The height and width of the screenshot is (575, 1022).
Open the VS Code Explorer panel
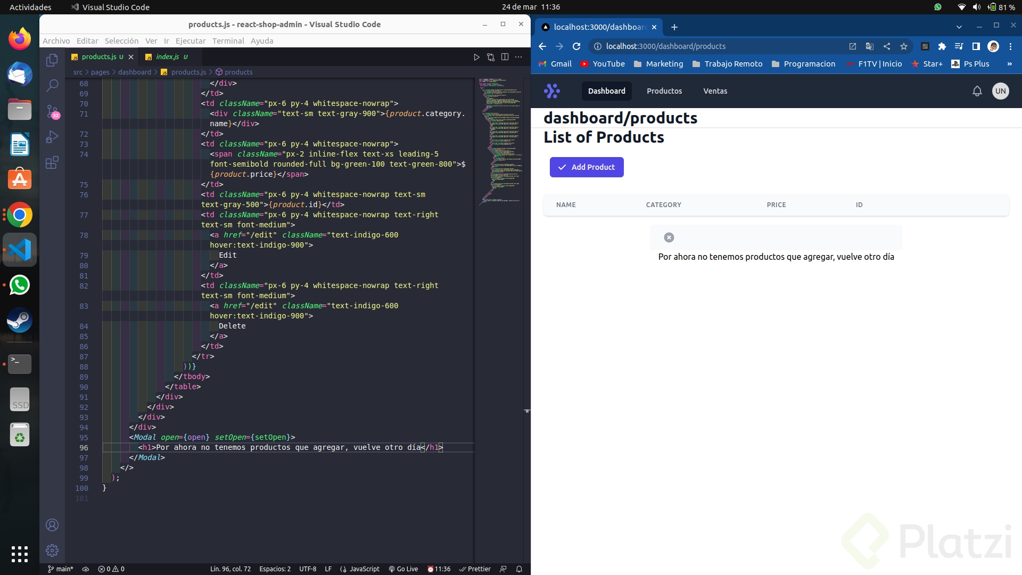point(52,60)
